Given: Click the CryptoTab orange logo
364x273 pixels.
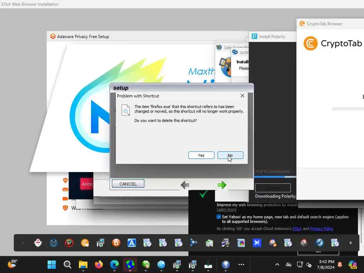Looking at the screenshot, I should pos(310,43).
